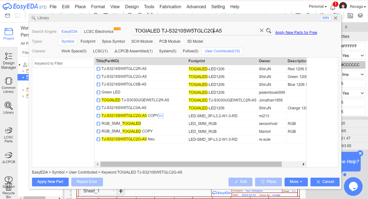Open the Design Manager sidebar panel
This screenshot has height=199, width=368.
pos(9,61)
